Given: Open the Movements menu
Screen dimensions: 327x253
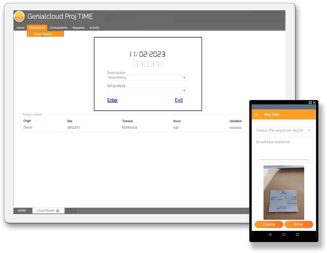Looking at the screenshot, I should coord(37,28).
